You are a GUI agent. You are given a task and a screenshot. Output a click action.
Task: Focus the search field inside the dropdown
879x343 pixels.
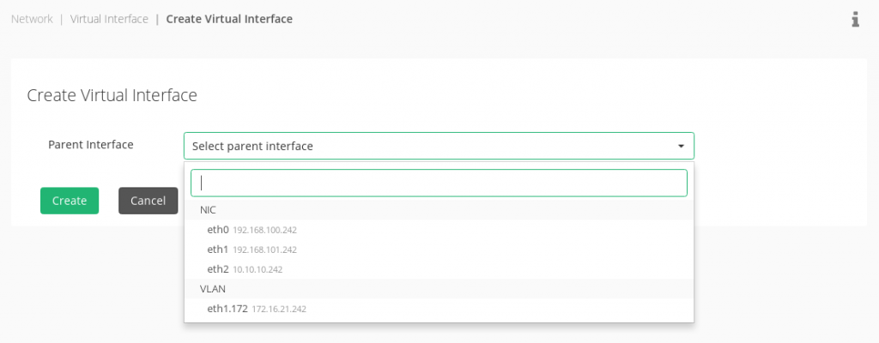(x=439, y=183)
